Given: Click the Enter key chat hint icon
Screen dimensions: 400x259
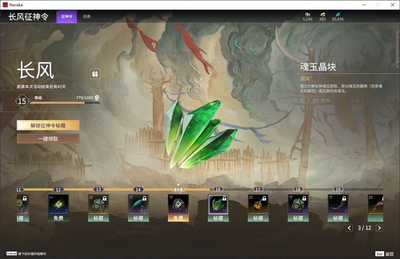Looking at the screenshot, I should click(x=12, y=254).
